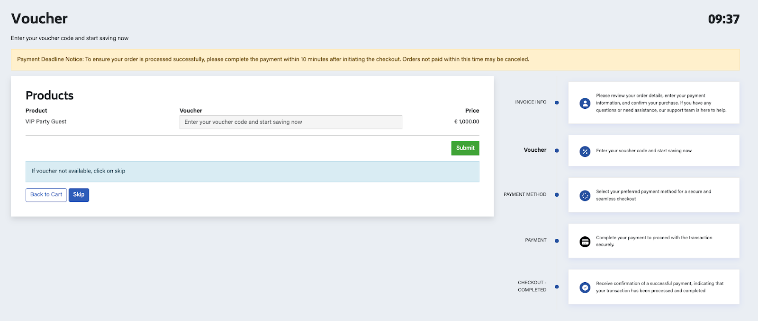
Task: Click the Payment credit card icon
Action: [x=585, y=242]
